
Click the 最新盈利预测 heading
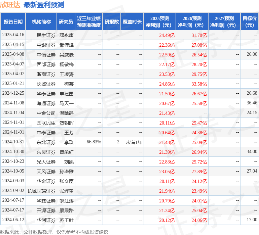pyautogui.click(x=44, y=5)
